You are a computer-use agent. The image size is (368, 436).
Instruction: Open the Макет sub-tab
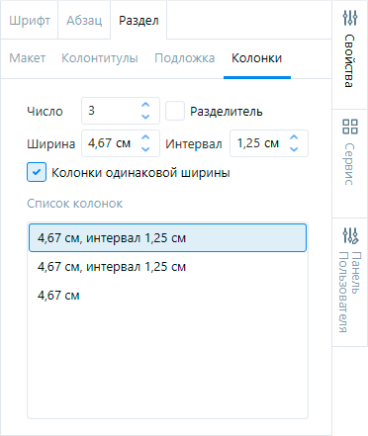pyautogui.click(x=28, y=58)
